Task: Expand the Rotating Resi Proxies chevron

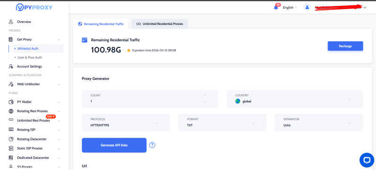Action: tap(59, 111)
